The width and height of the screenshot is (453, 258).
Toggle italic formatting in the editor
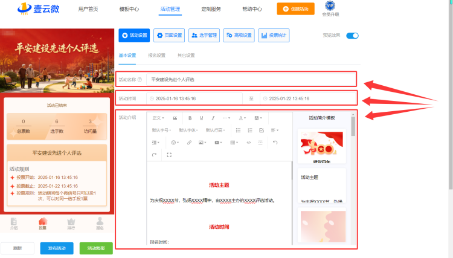point(213,118)
